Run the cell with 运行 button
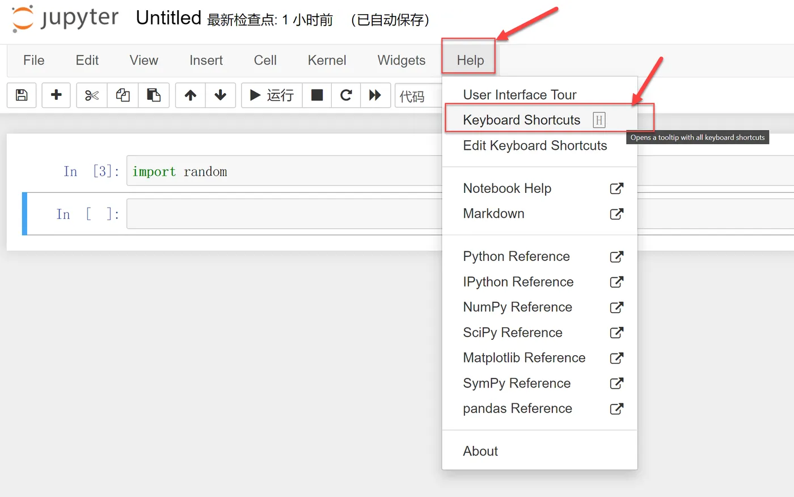This screenshot has height=497, width=794. [x=272, y=95]
